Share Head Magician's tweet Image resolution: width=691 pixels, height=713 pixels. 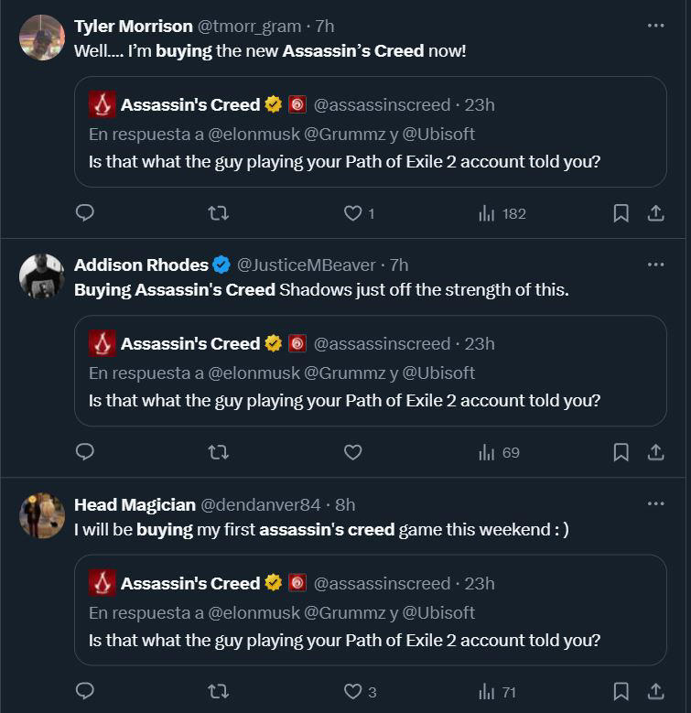655,691
